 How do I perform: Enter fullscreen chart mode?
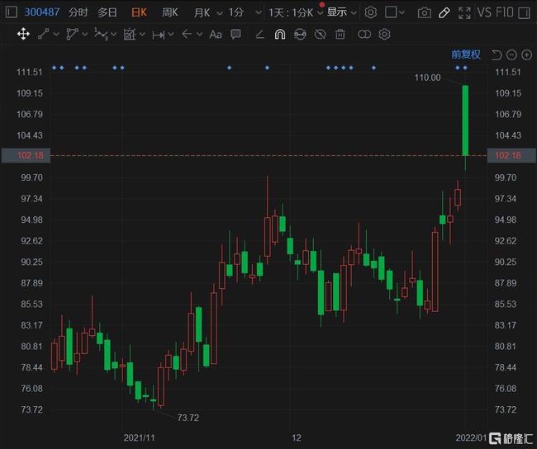tap(464, 13)
